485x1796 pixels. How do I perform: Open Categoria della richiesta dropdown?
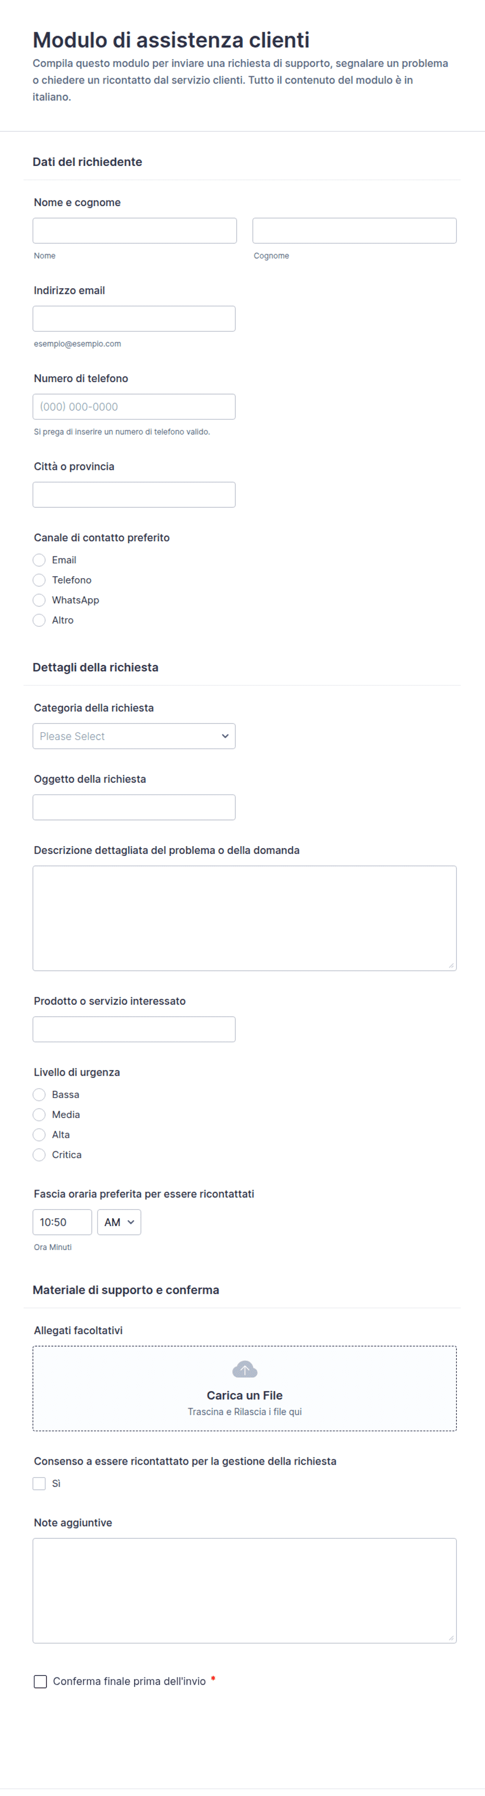click(x=134, y=736)
